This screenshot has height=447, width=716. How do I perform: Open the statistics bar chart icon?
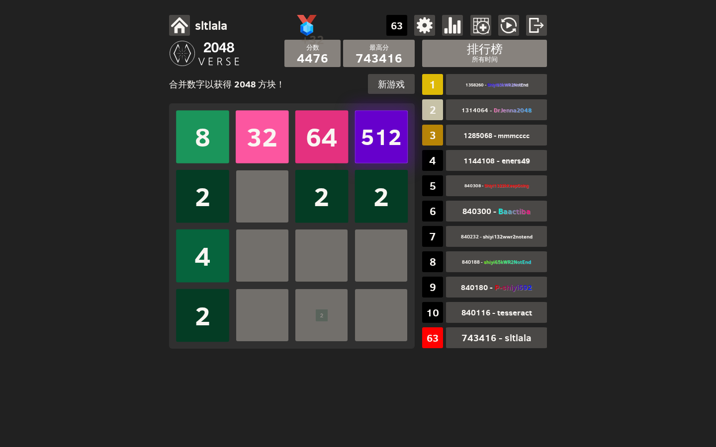click(452, 25)
